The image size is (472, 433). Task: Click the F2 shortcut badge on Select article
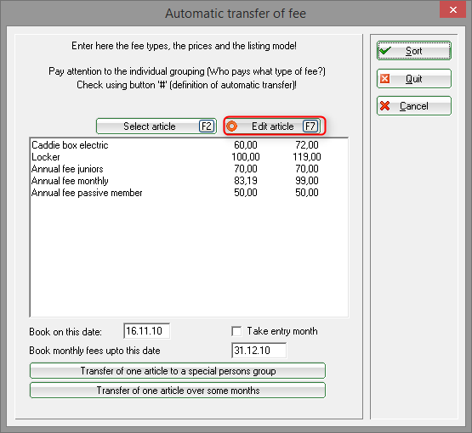click(x=207, y=126)
